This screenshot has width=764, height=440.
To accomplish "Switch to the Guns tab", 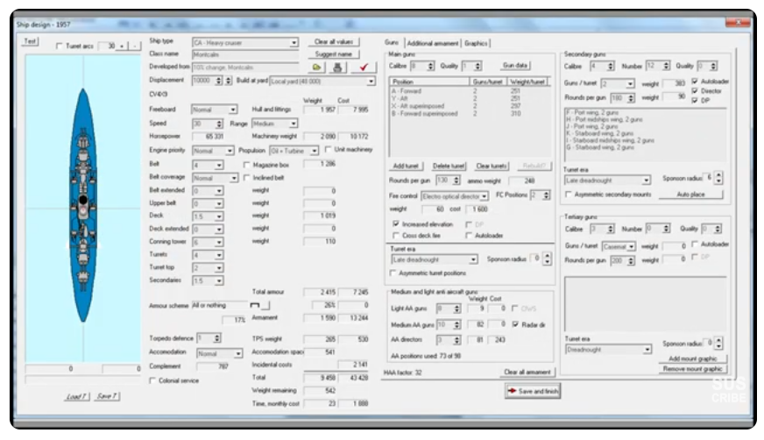I will click(392, 43).
